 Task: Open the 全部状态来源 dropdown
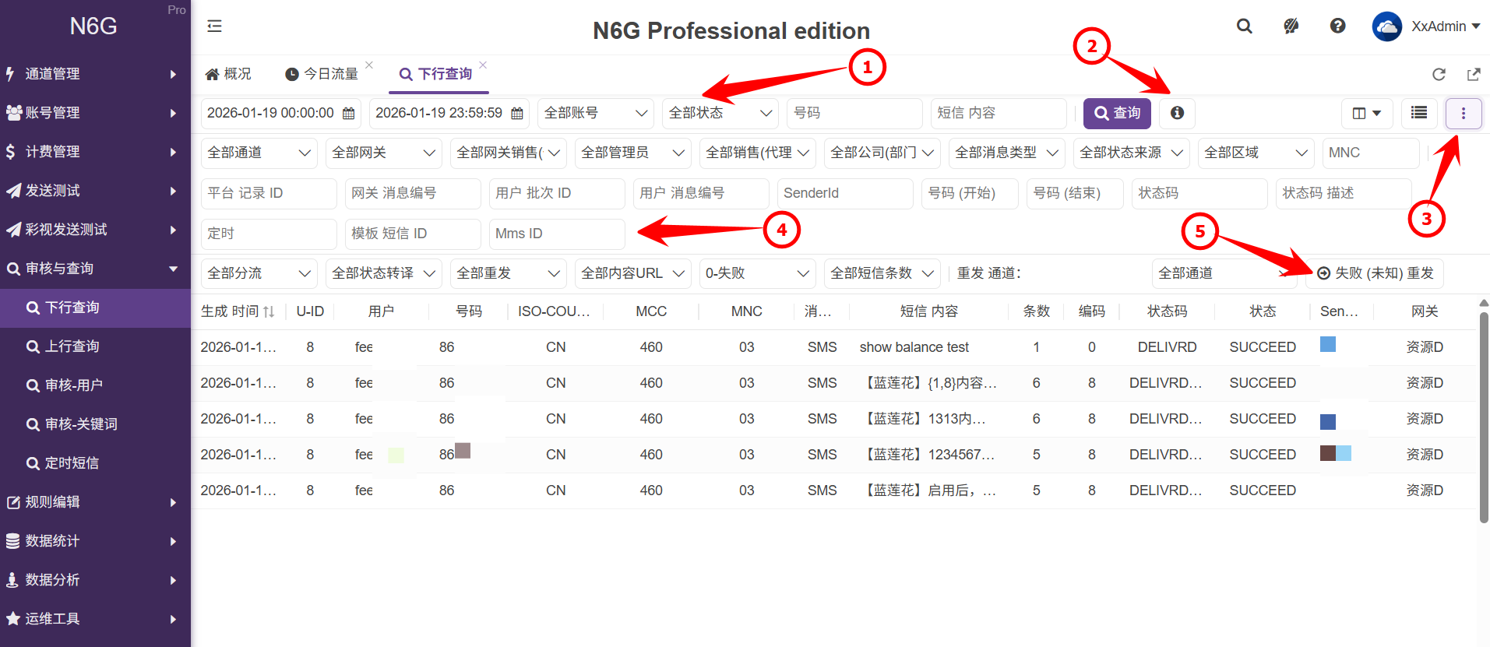[1132, 153]
